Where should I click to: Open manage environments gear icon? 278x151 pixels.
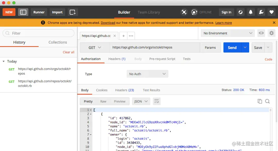click(272, 33)
